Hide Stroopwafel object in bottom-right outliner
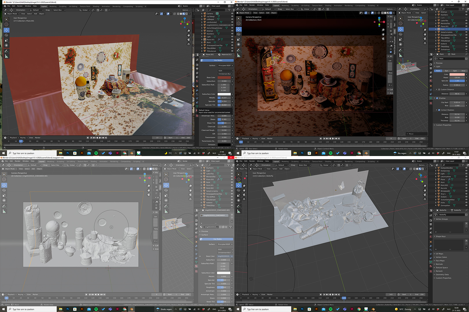 pyautogui.click(x=466, y=191)
